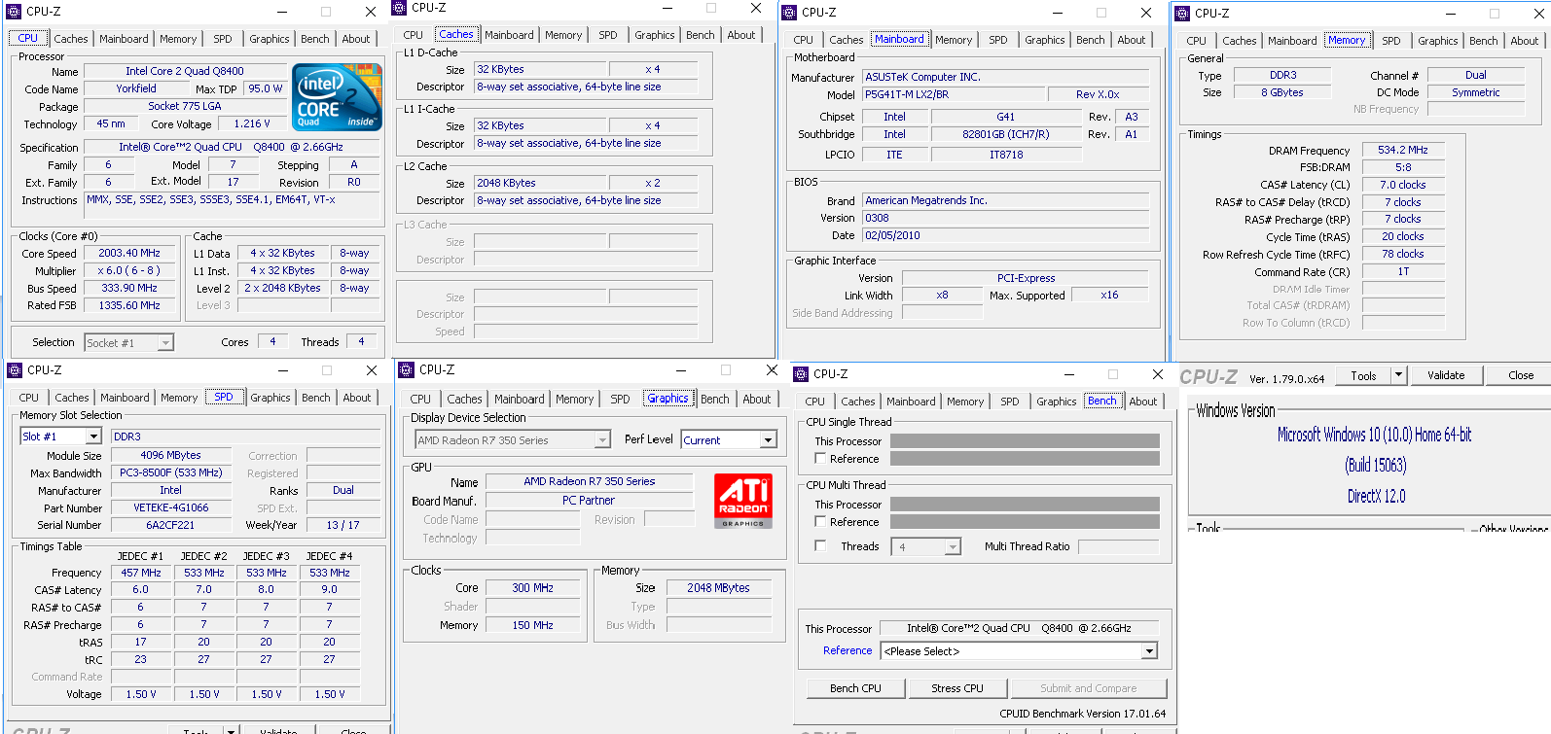Click the BIOS Date value 02/05/2010

coord(1006,235)
